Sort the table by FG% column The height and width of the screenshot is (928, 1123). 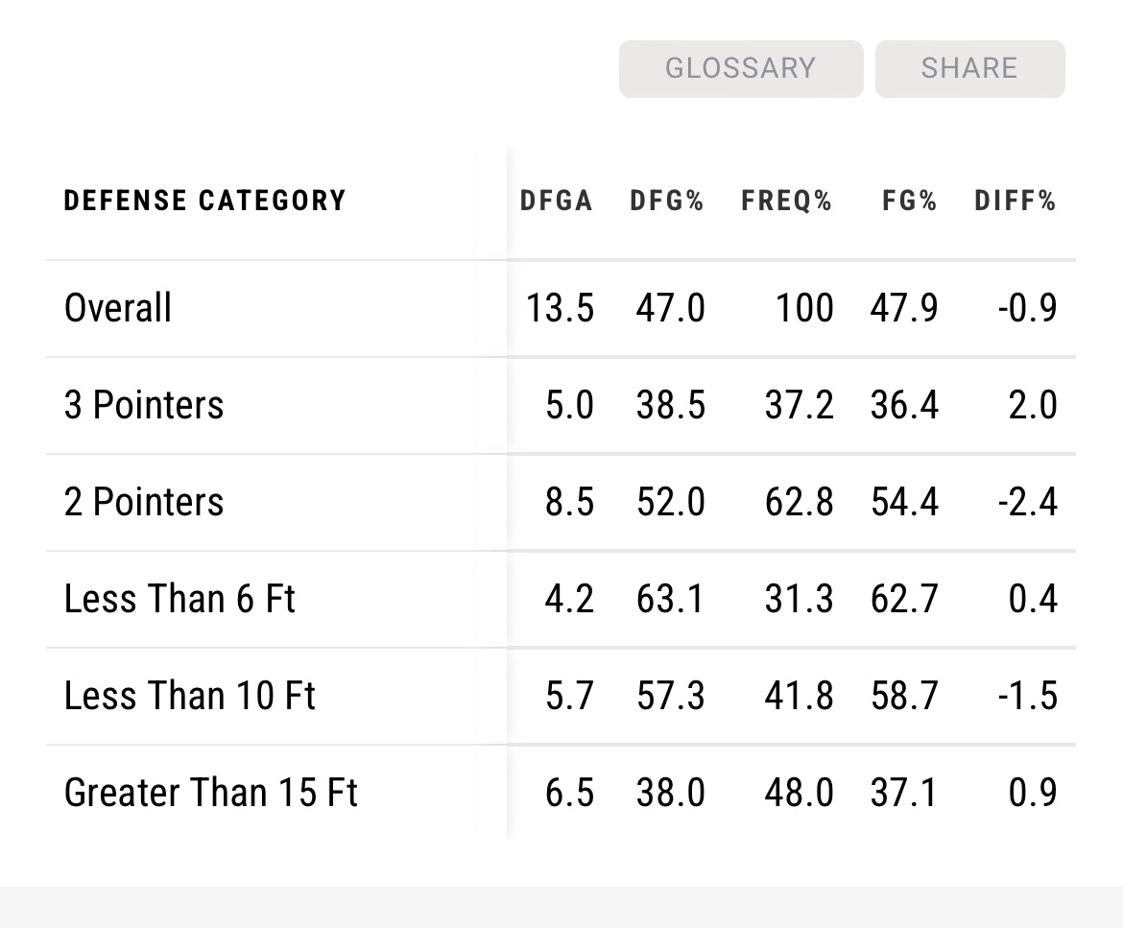click(x=910, y=201)
